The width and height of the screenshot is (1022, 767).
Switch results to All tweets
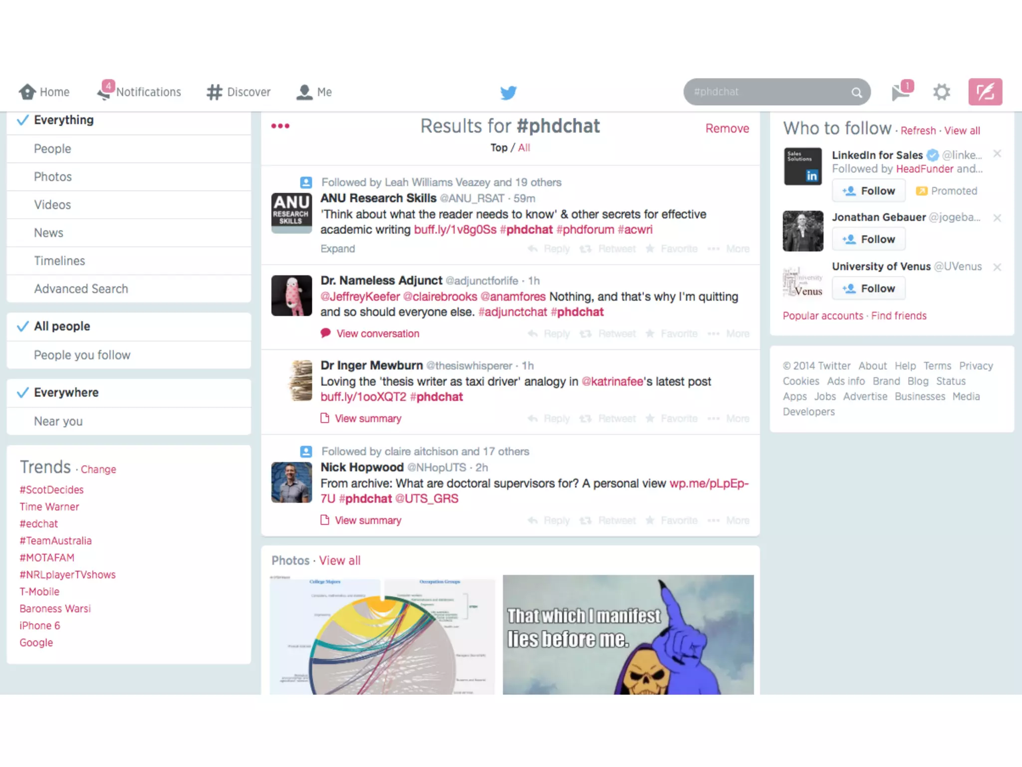(524, 148)
